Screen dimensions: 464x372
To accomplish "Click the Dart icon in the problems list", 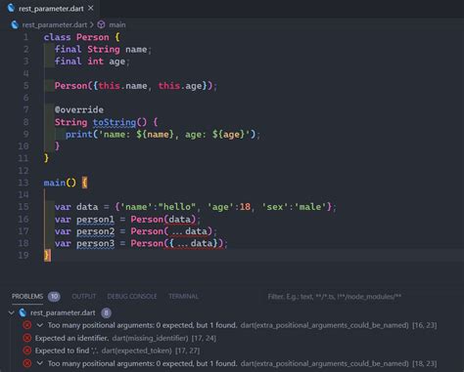I will coord(23,312).
